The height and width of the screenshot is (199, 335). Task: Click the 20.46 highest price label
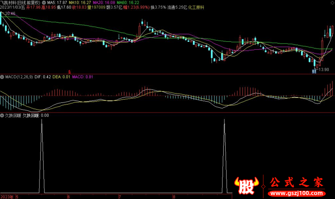tap(10, 14)
